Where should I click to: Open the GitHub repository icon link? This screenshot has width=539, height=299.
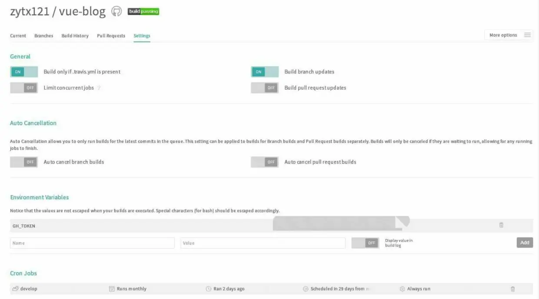[116, 11]
